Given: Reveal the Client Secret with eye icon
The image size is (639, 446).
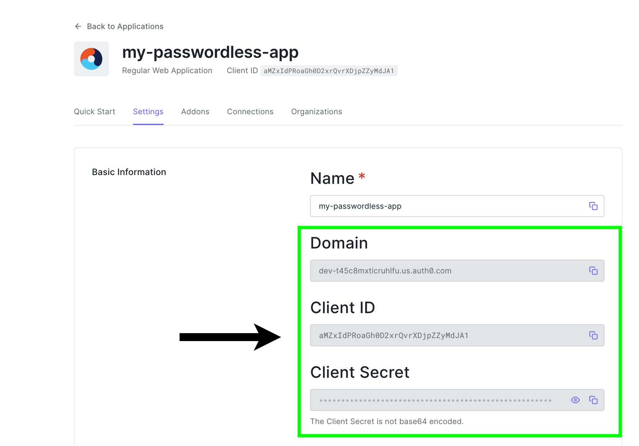Looking at the screenshot, I should click(x=575, y=400).
